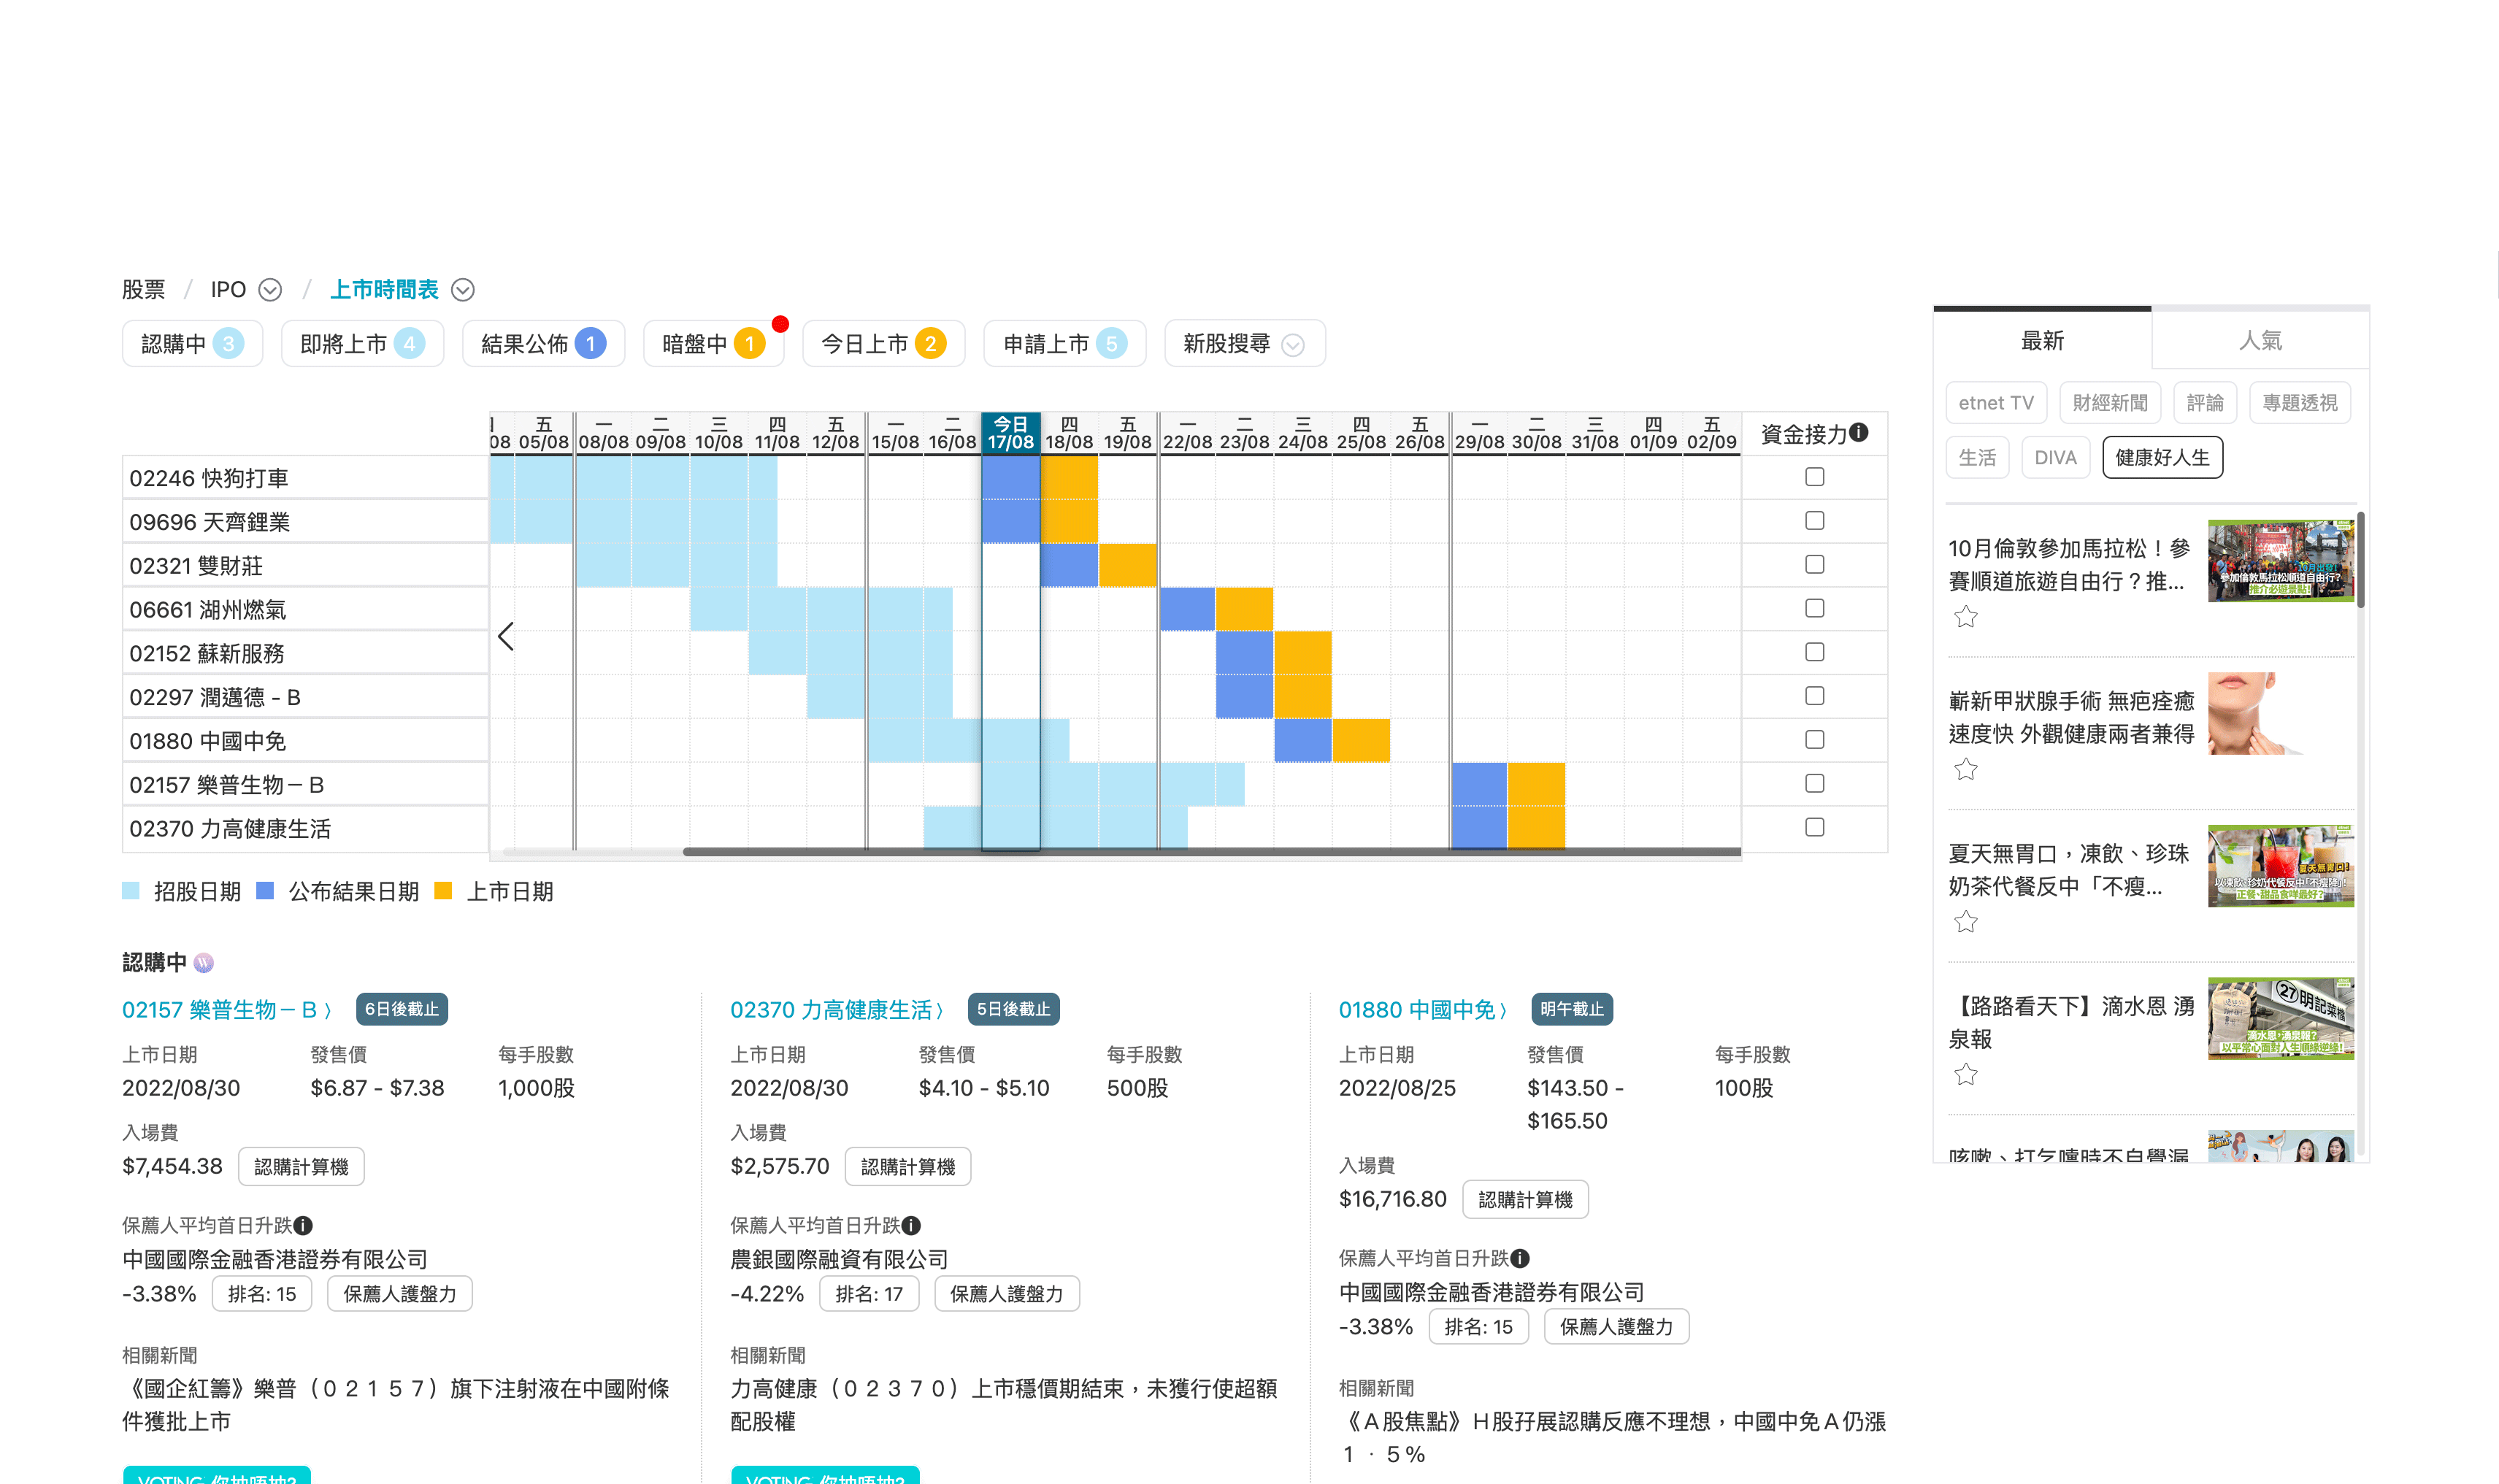The image size is (2499, 1484).
Task: Check the 資金接力 box for 02246 快狗打車
Action: [x=1814, y=477]
